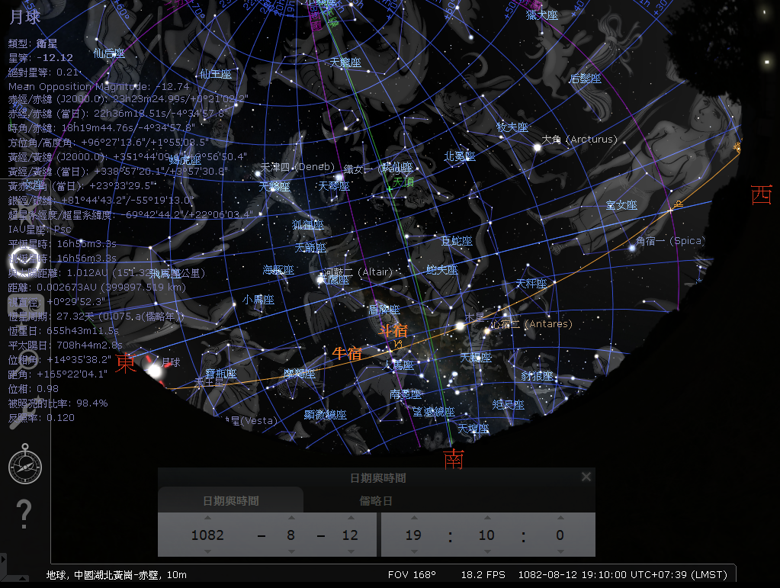Click the 斗宿 lunar mansion label
Screen dimensions: 780x588
pyautogui.click(x=393, y=330)
